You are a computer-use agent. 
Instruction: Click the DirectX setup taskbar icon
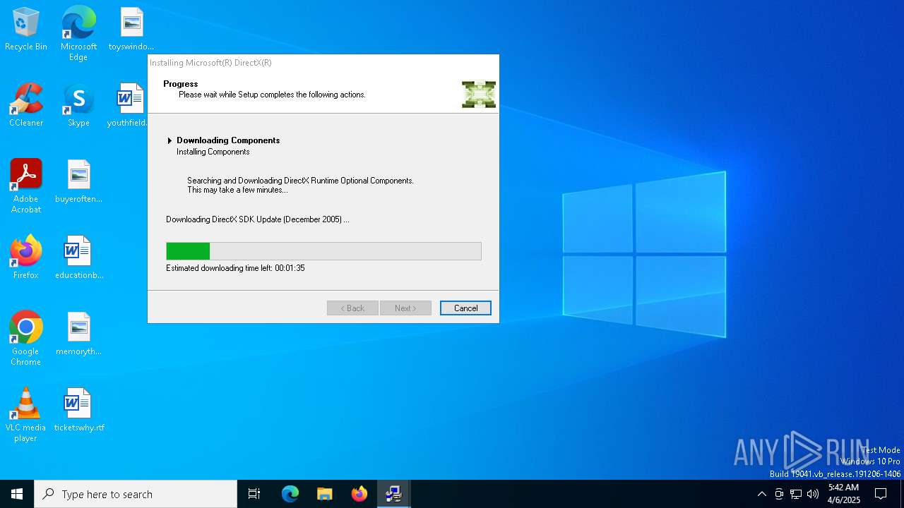(394, 494)
